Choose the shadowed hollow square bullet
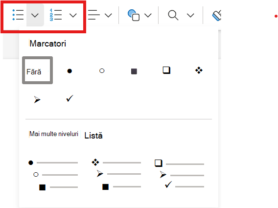 click(x=166, y=70)
